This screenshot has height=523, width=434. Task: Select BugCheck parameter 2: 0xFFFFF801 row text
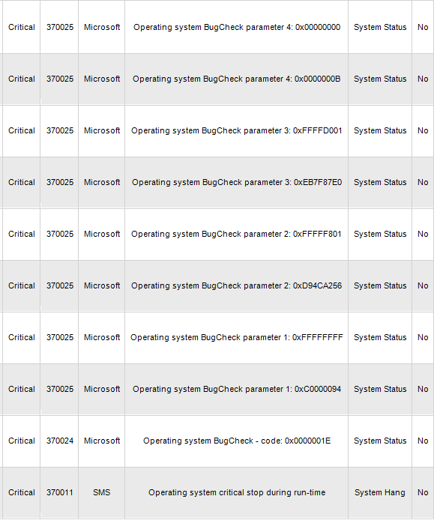pos(237,234)
